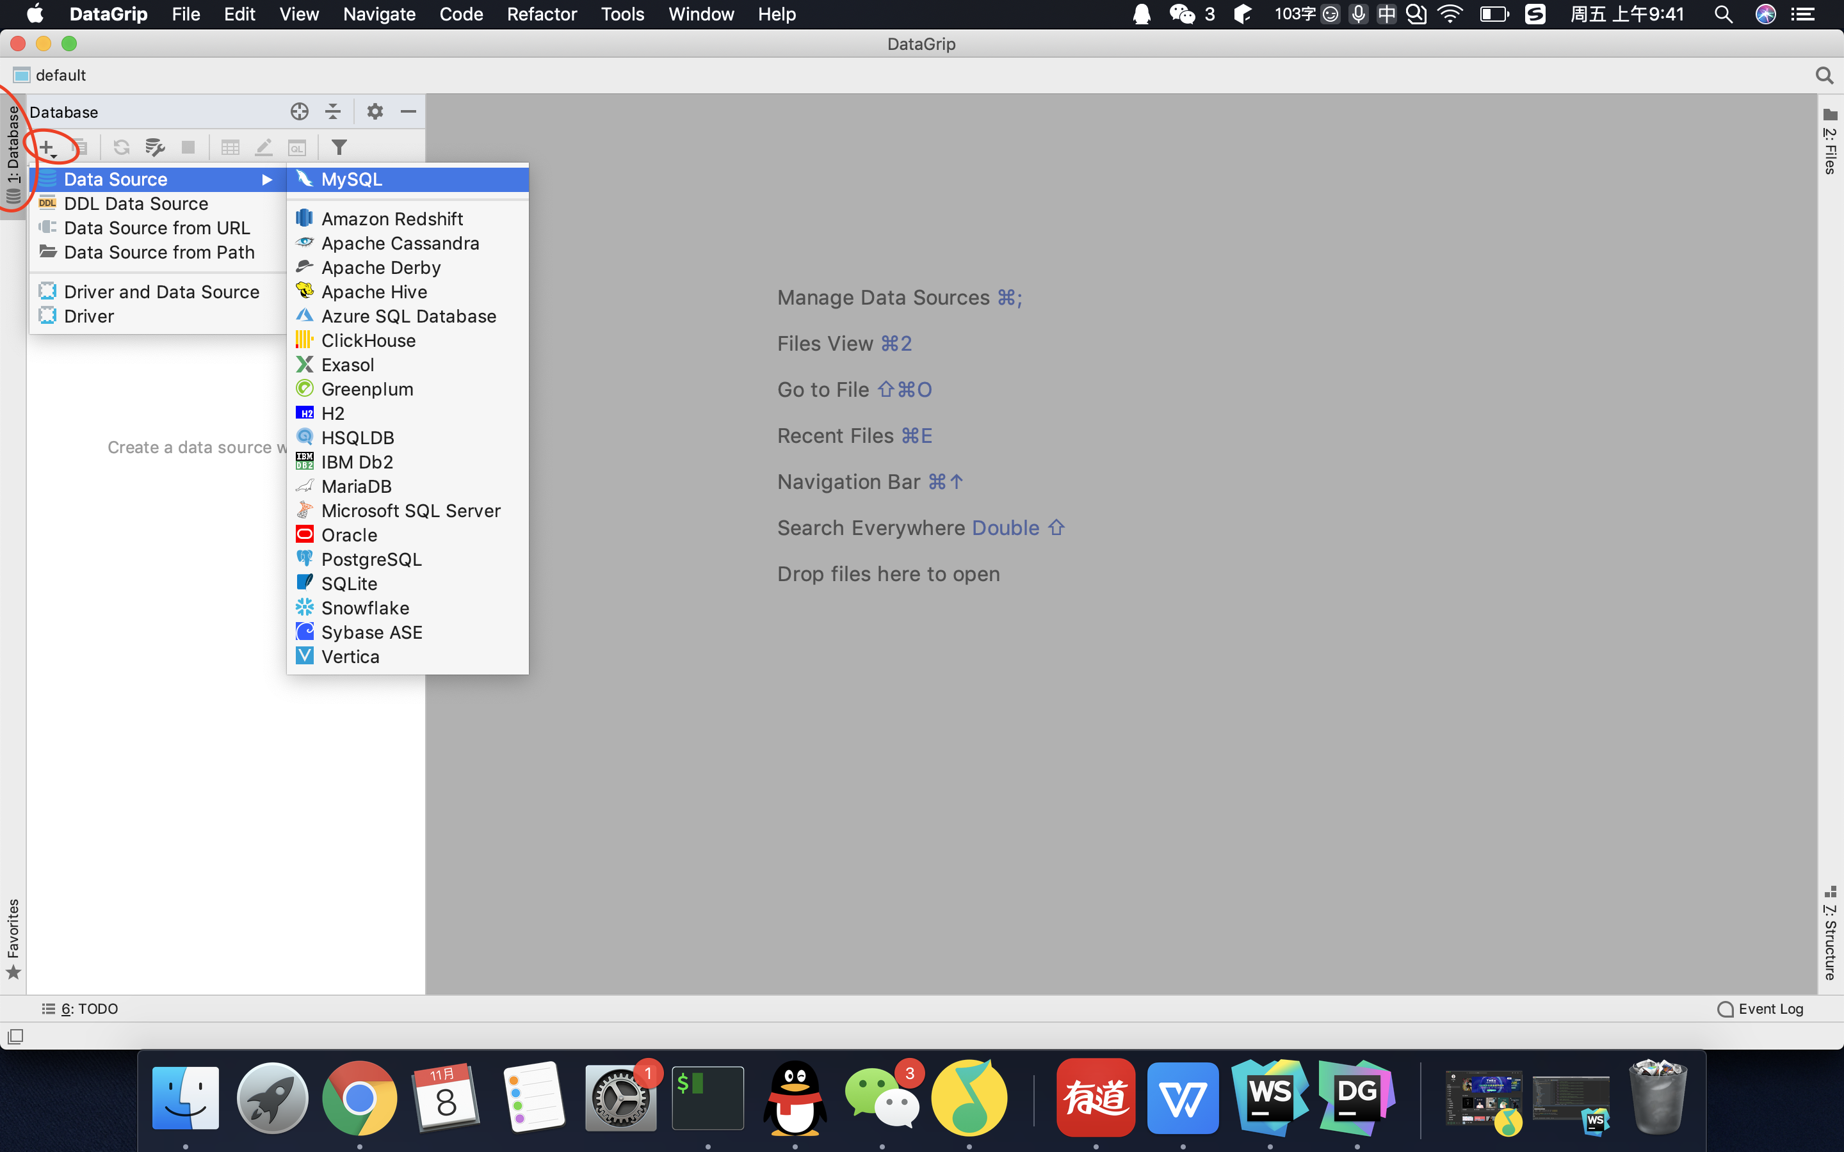
Task: Click the search magnifier in the navigation bar
Action: point(1824,76)
